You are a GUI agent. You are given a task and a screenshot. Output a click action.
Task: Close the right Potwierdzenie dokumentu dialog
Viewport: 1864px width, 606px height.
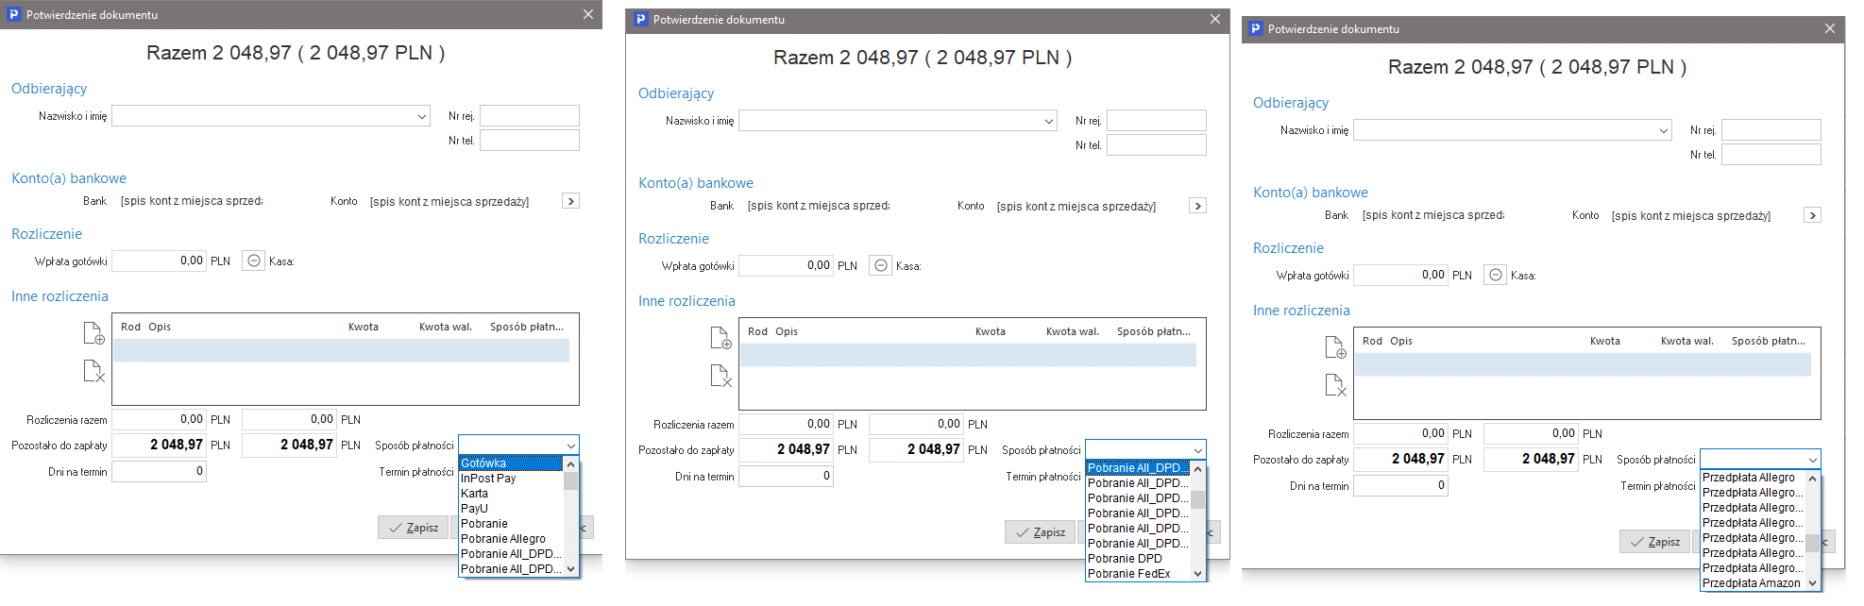[1829, 28]
